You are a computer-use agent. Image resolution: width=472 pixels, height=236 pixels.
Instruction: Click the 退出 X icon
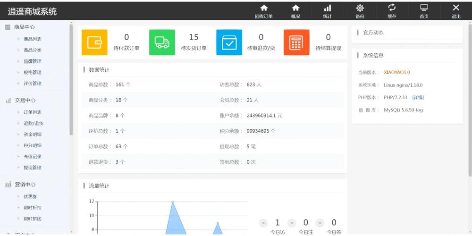(x=456, y=8)
